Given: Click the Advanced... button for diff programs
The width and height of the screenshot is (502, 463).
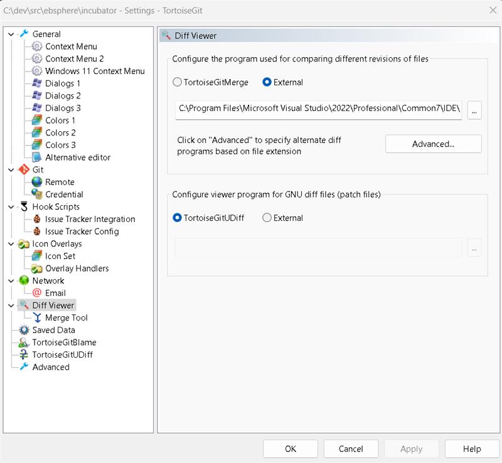Looking at the screenshot, I should (x=433, y=144).
